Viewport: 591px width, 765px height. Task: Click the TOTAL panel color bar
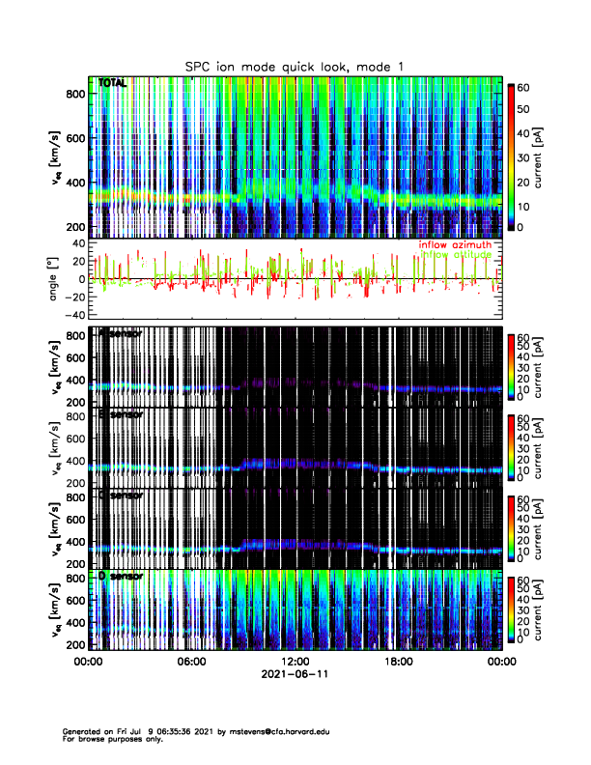[512, 156]
